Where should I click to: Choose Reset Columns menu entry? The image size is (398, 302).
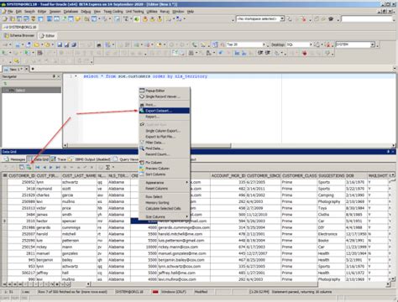[165, 189]
